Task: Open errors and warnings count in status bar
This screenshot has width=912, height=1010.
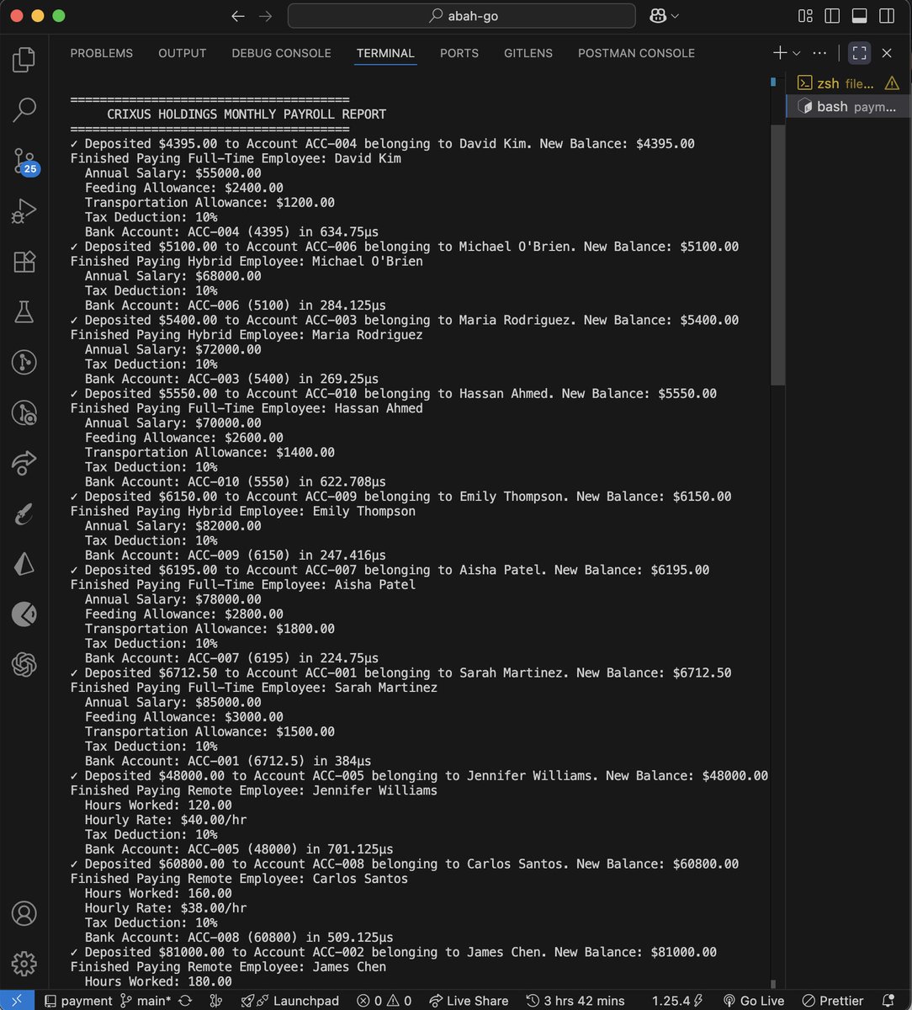Action: pos(384,1001)
